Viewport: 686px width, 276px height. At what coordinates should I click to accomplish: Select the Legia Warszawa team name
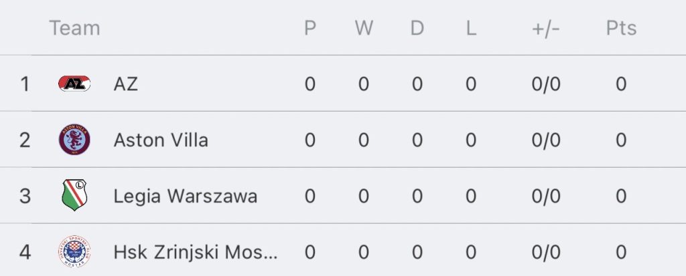[186, 196]
